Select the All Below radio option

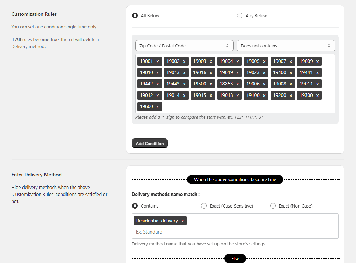pos(135,15)
